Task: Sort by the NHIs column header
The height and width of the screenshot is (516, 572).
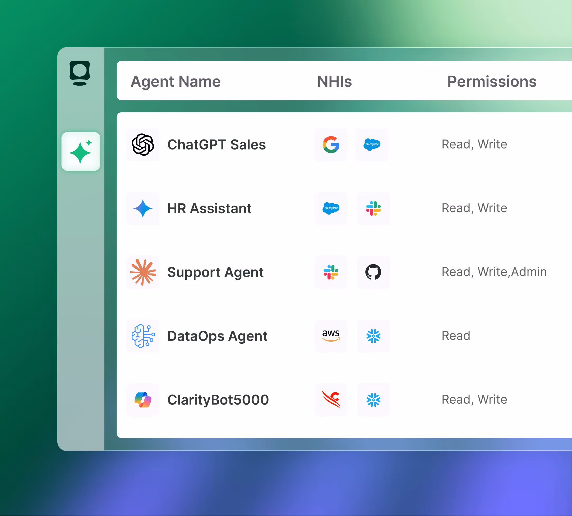Action: tap(335, 82)
